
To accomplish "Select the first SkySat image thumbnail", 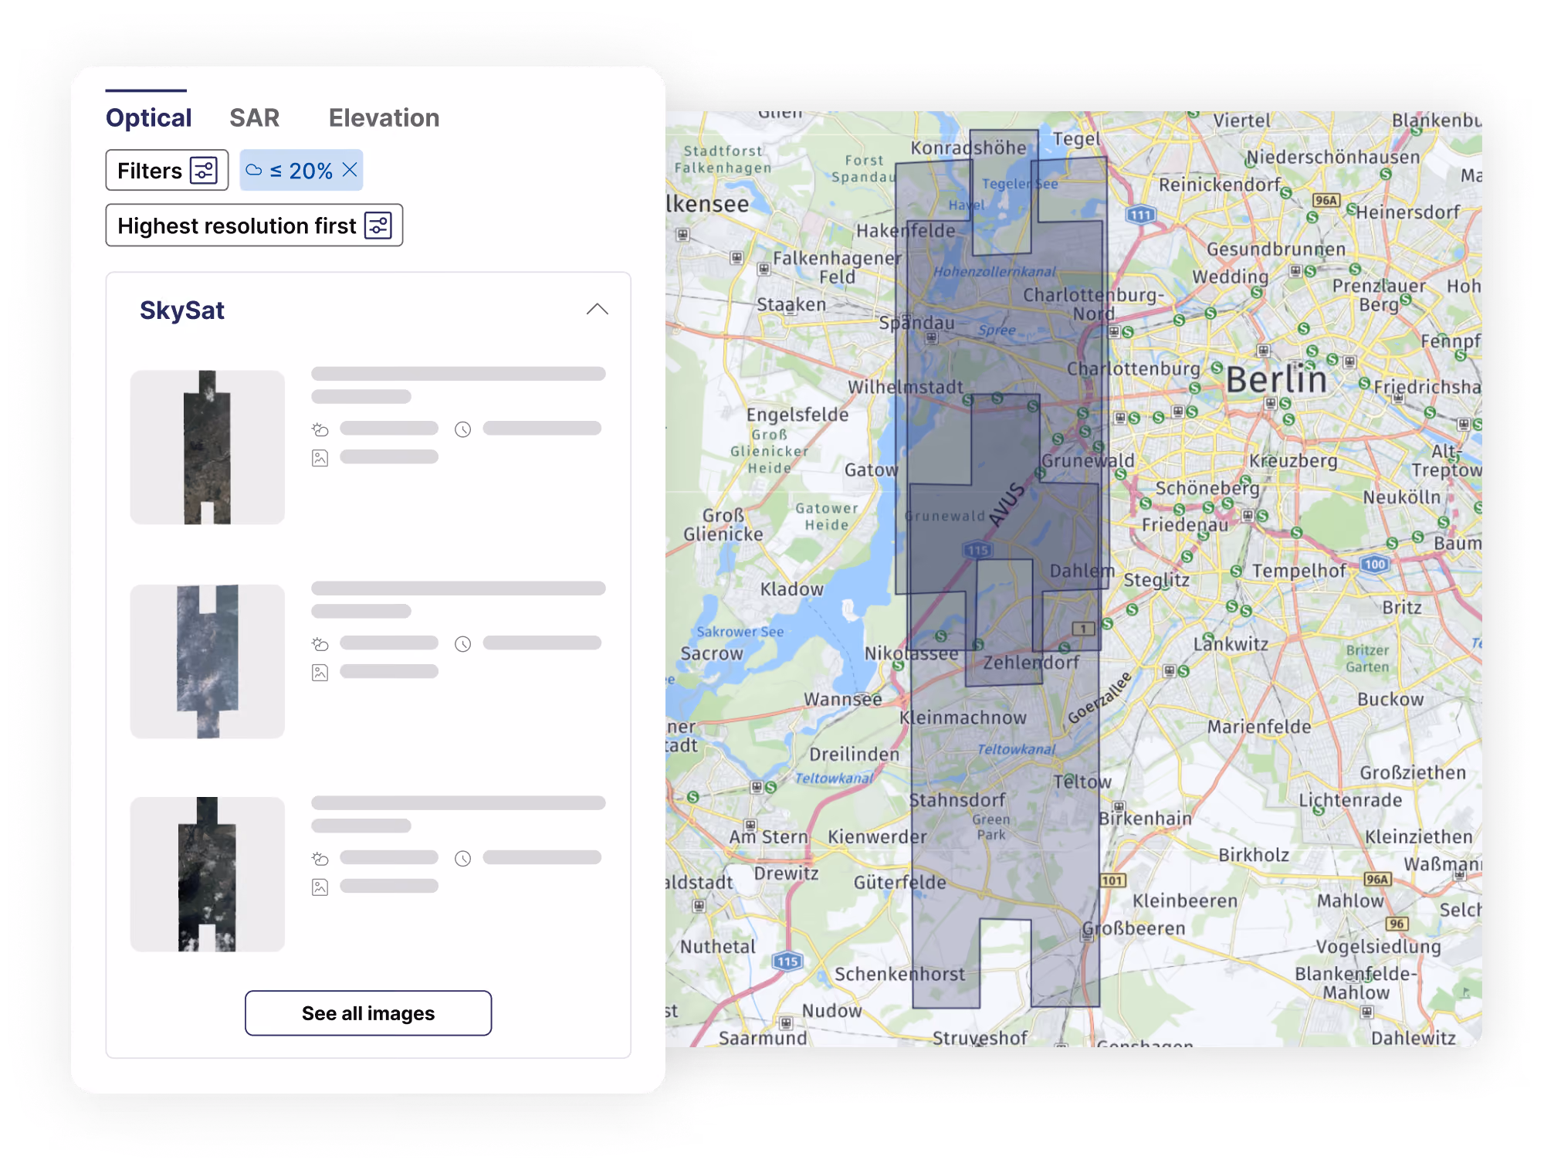I will (x=207, y=447).
